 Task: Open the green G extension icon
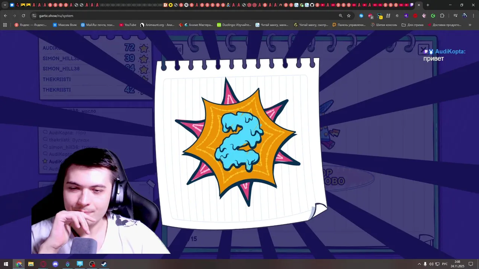pyautogui.click(x=433, y=16)
